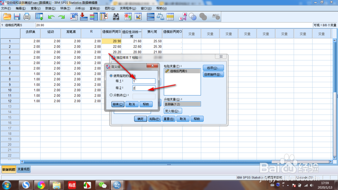Open the Variables info icon
Screen dimensions: 338x190
[94, 17]
